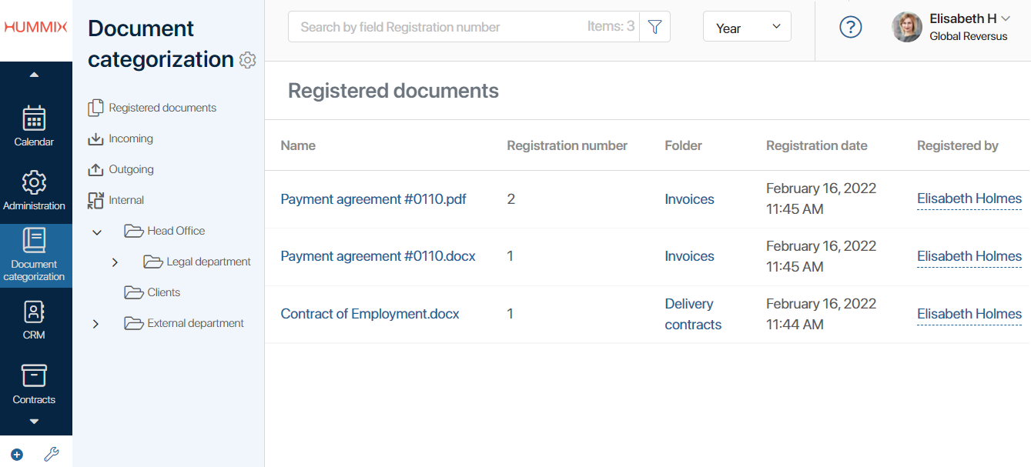Screen dimensions: 1031x467
Task: Open Elisabeth Holmes in Payment agreement pdf row
Action: tap(969, 198)
